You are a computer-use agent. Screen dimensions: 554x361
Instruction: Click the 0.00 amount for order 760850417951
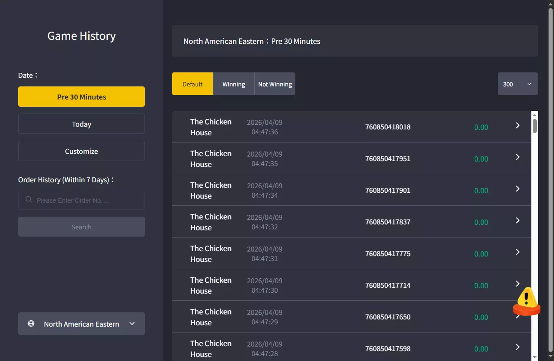point(481,159)
